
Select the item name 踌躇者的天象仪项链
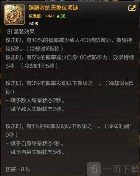tap(53, 8)
